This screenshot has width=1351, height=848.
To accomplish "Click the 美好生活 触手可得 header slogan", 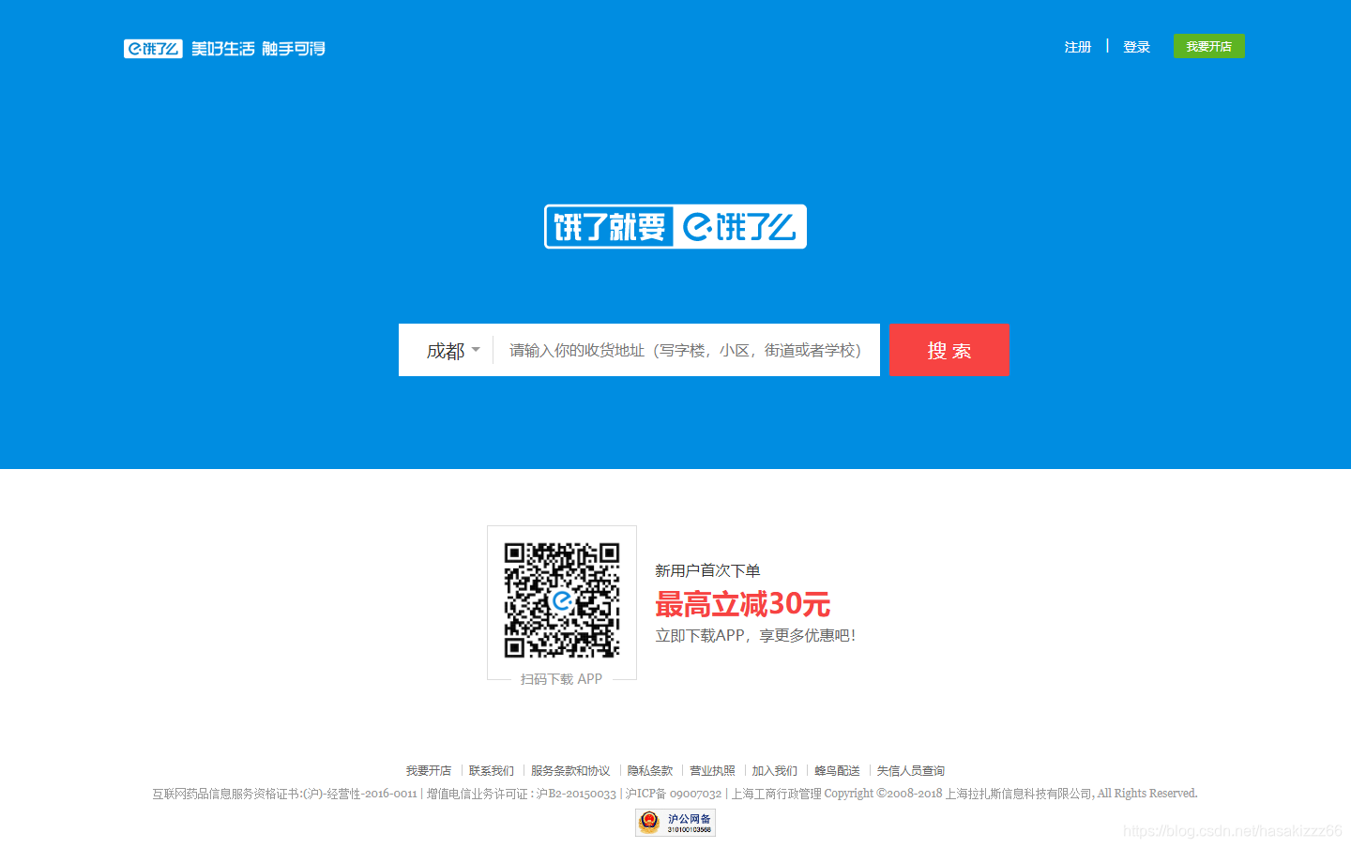I will click(x=258, y=49).
